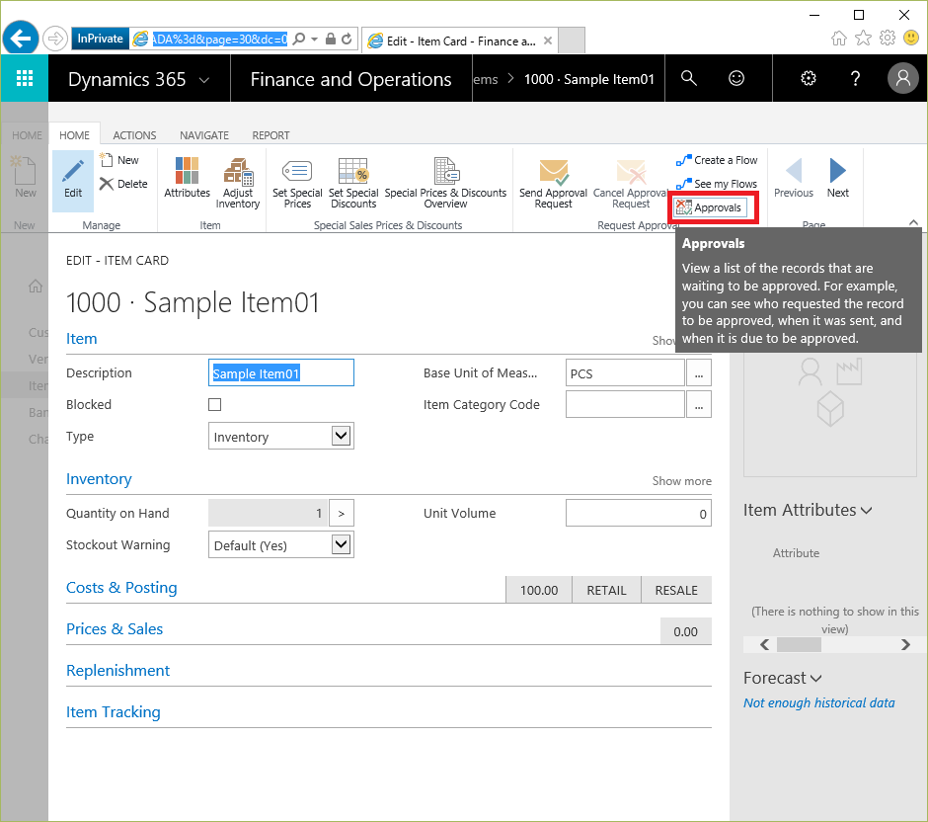Click the Item Category Code field
The image size is (928, 822).
(x=625, y=404)
